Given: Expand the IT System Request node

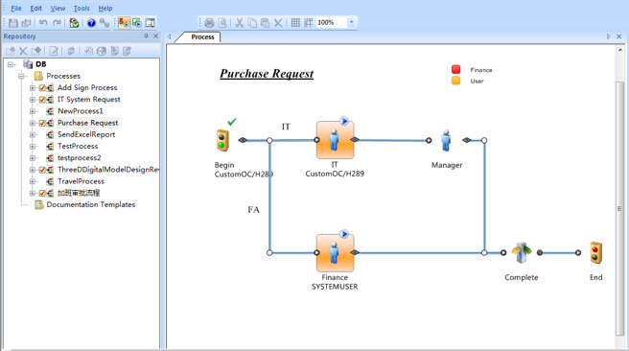Looking at the screenshot, I should [x=33, y=100].
